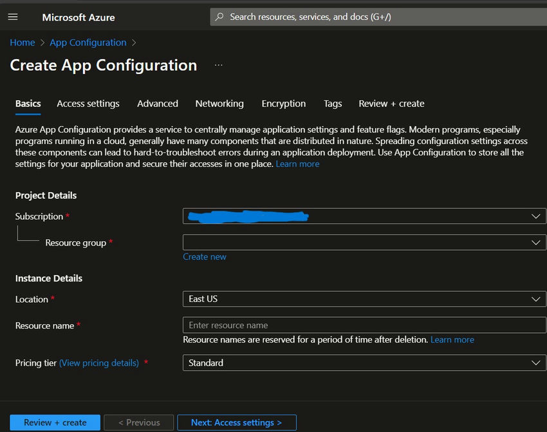Open the Advanced tab
The height and width of the screenshot is (432, 547).
pyautogui.click(x=158, y=104)
